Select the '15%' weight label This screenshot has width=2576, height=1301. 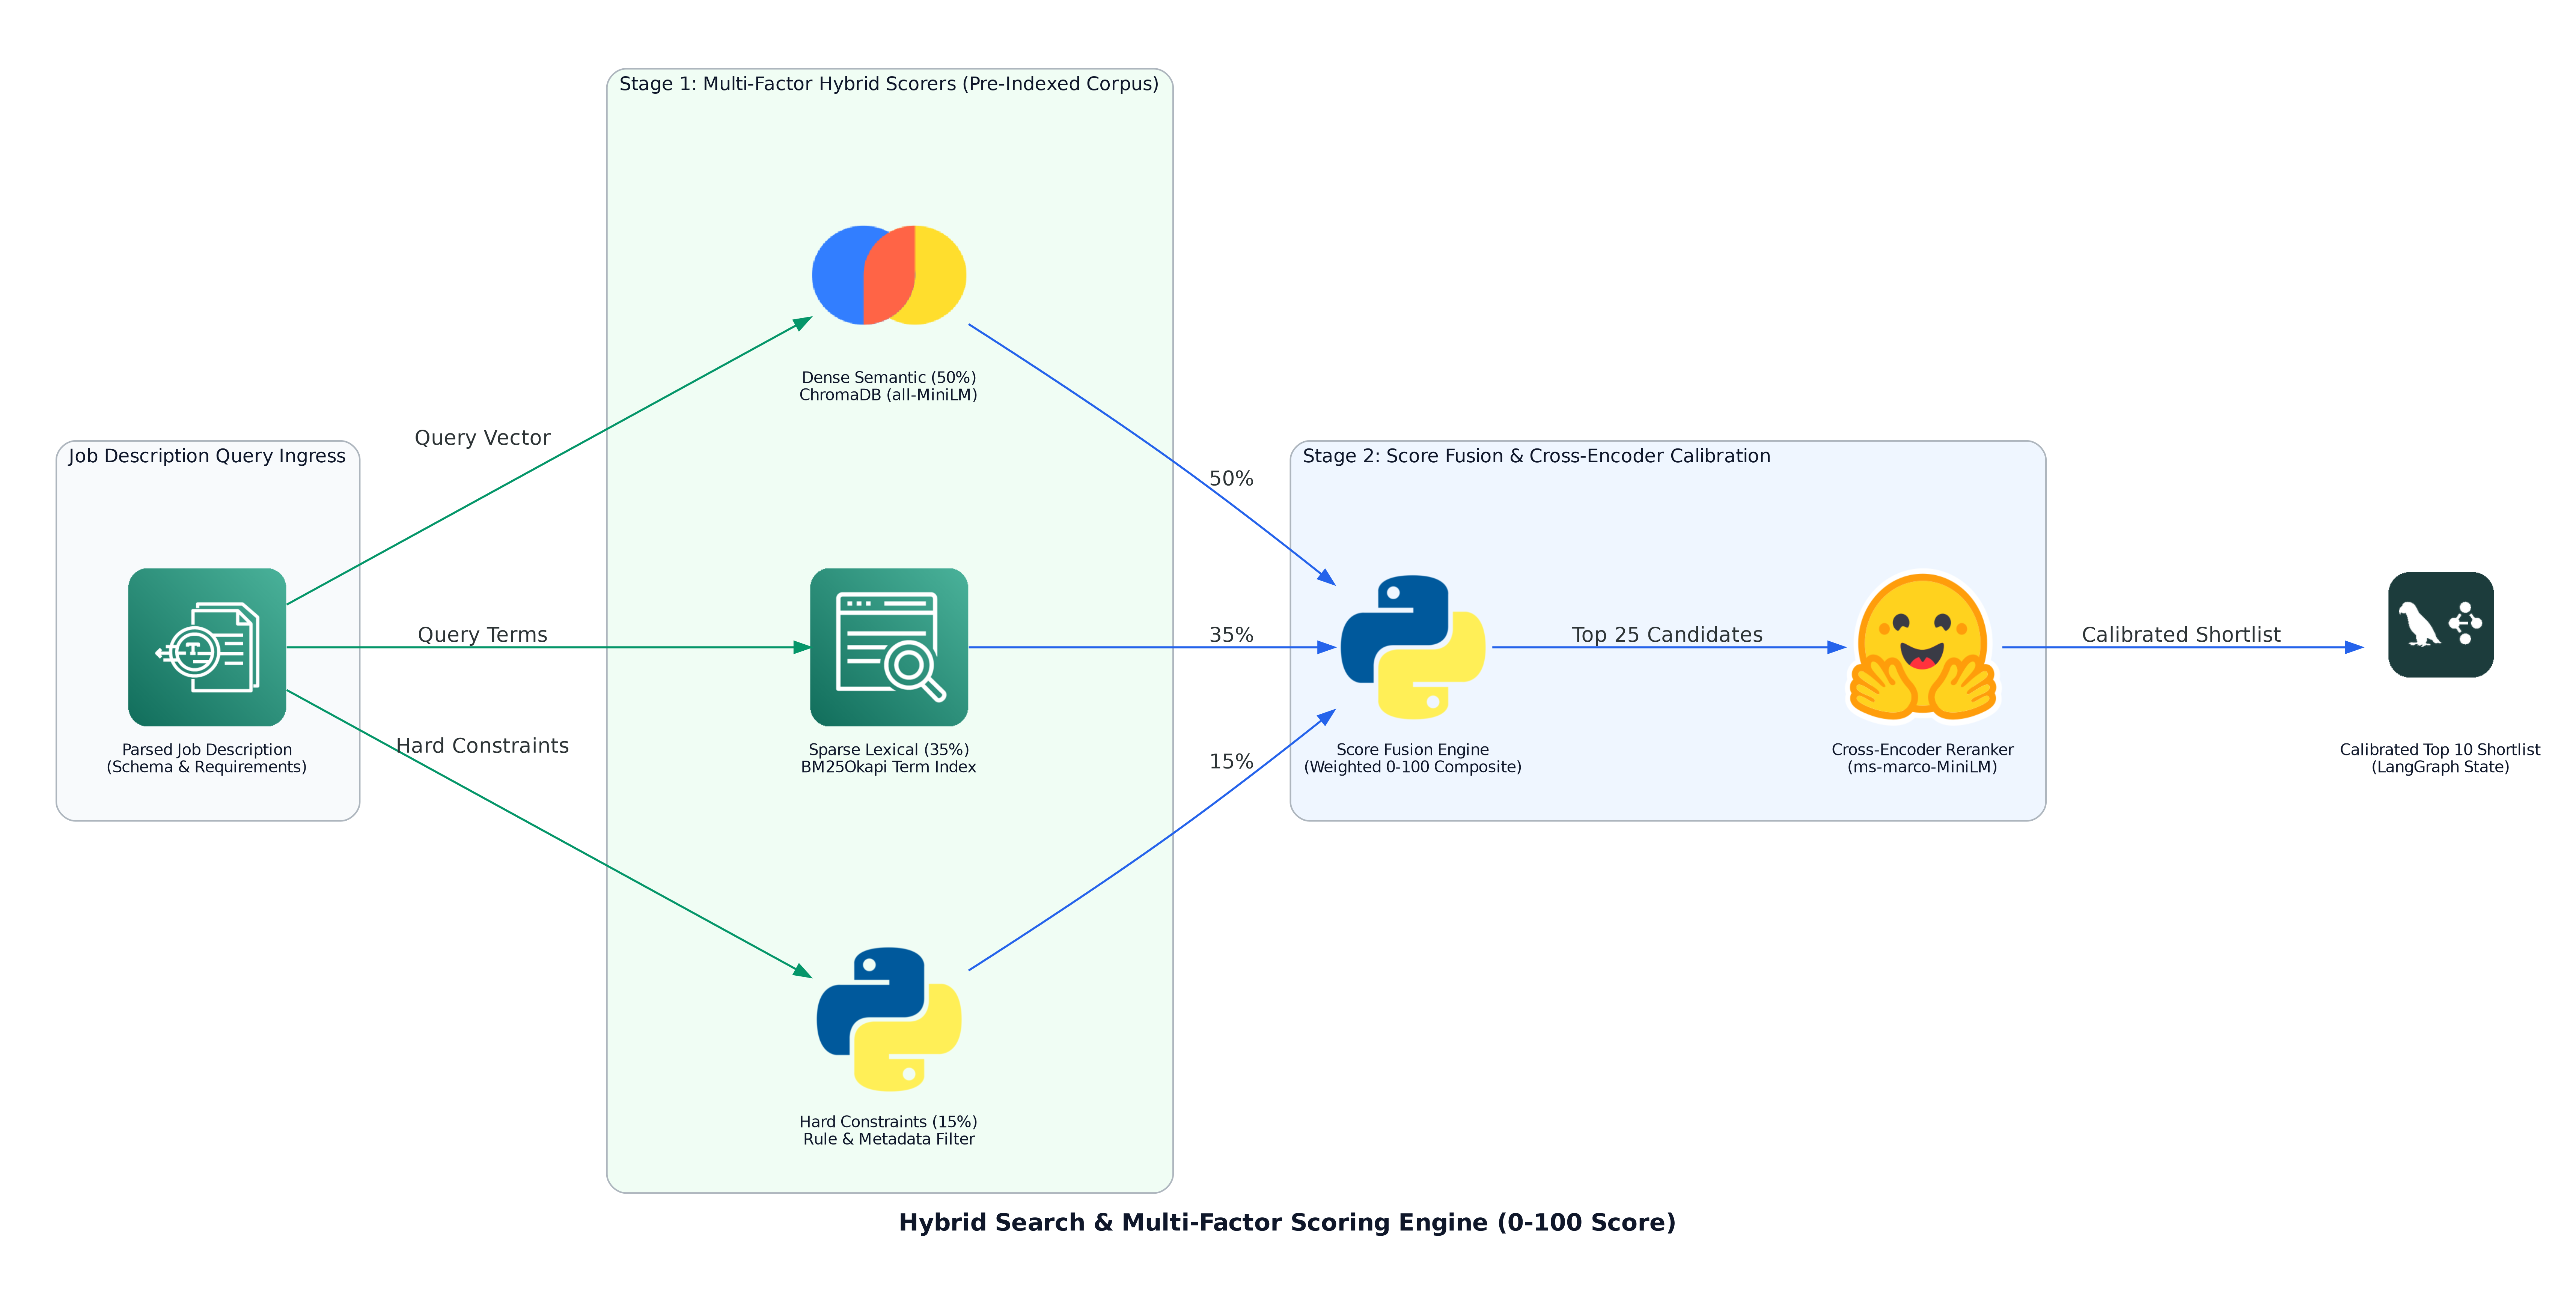click(x=1231, y=761)
